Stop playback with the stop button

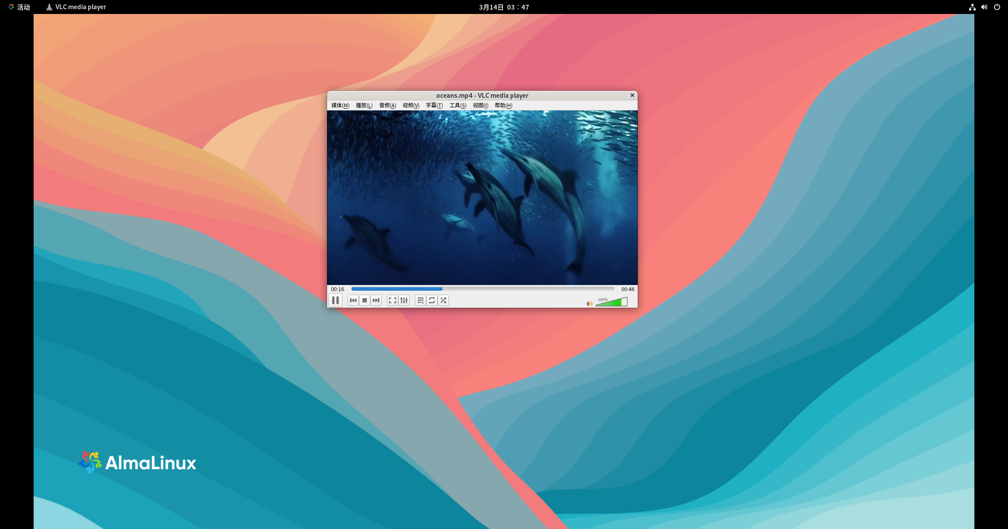click(365, 300)
